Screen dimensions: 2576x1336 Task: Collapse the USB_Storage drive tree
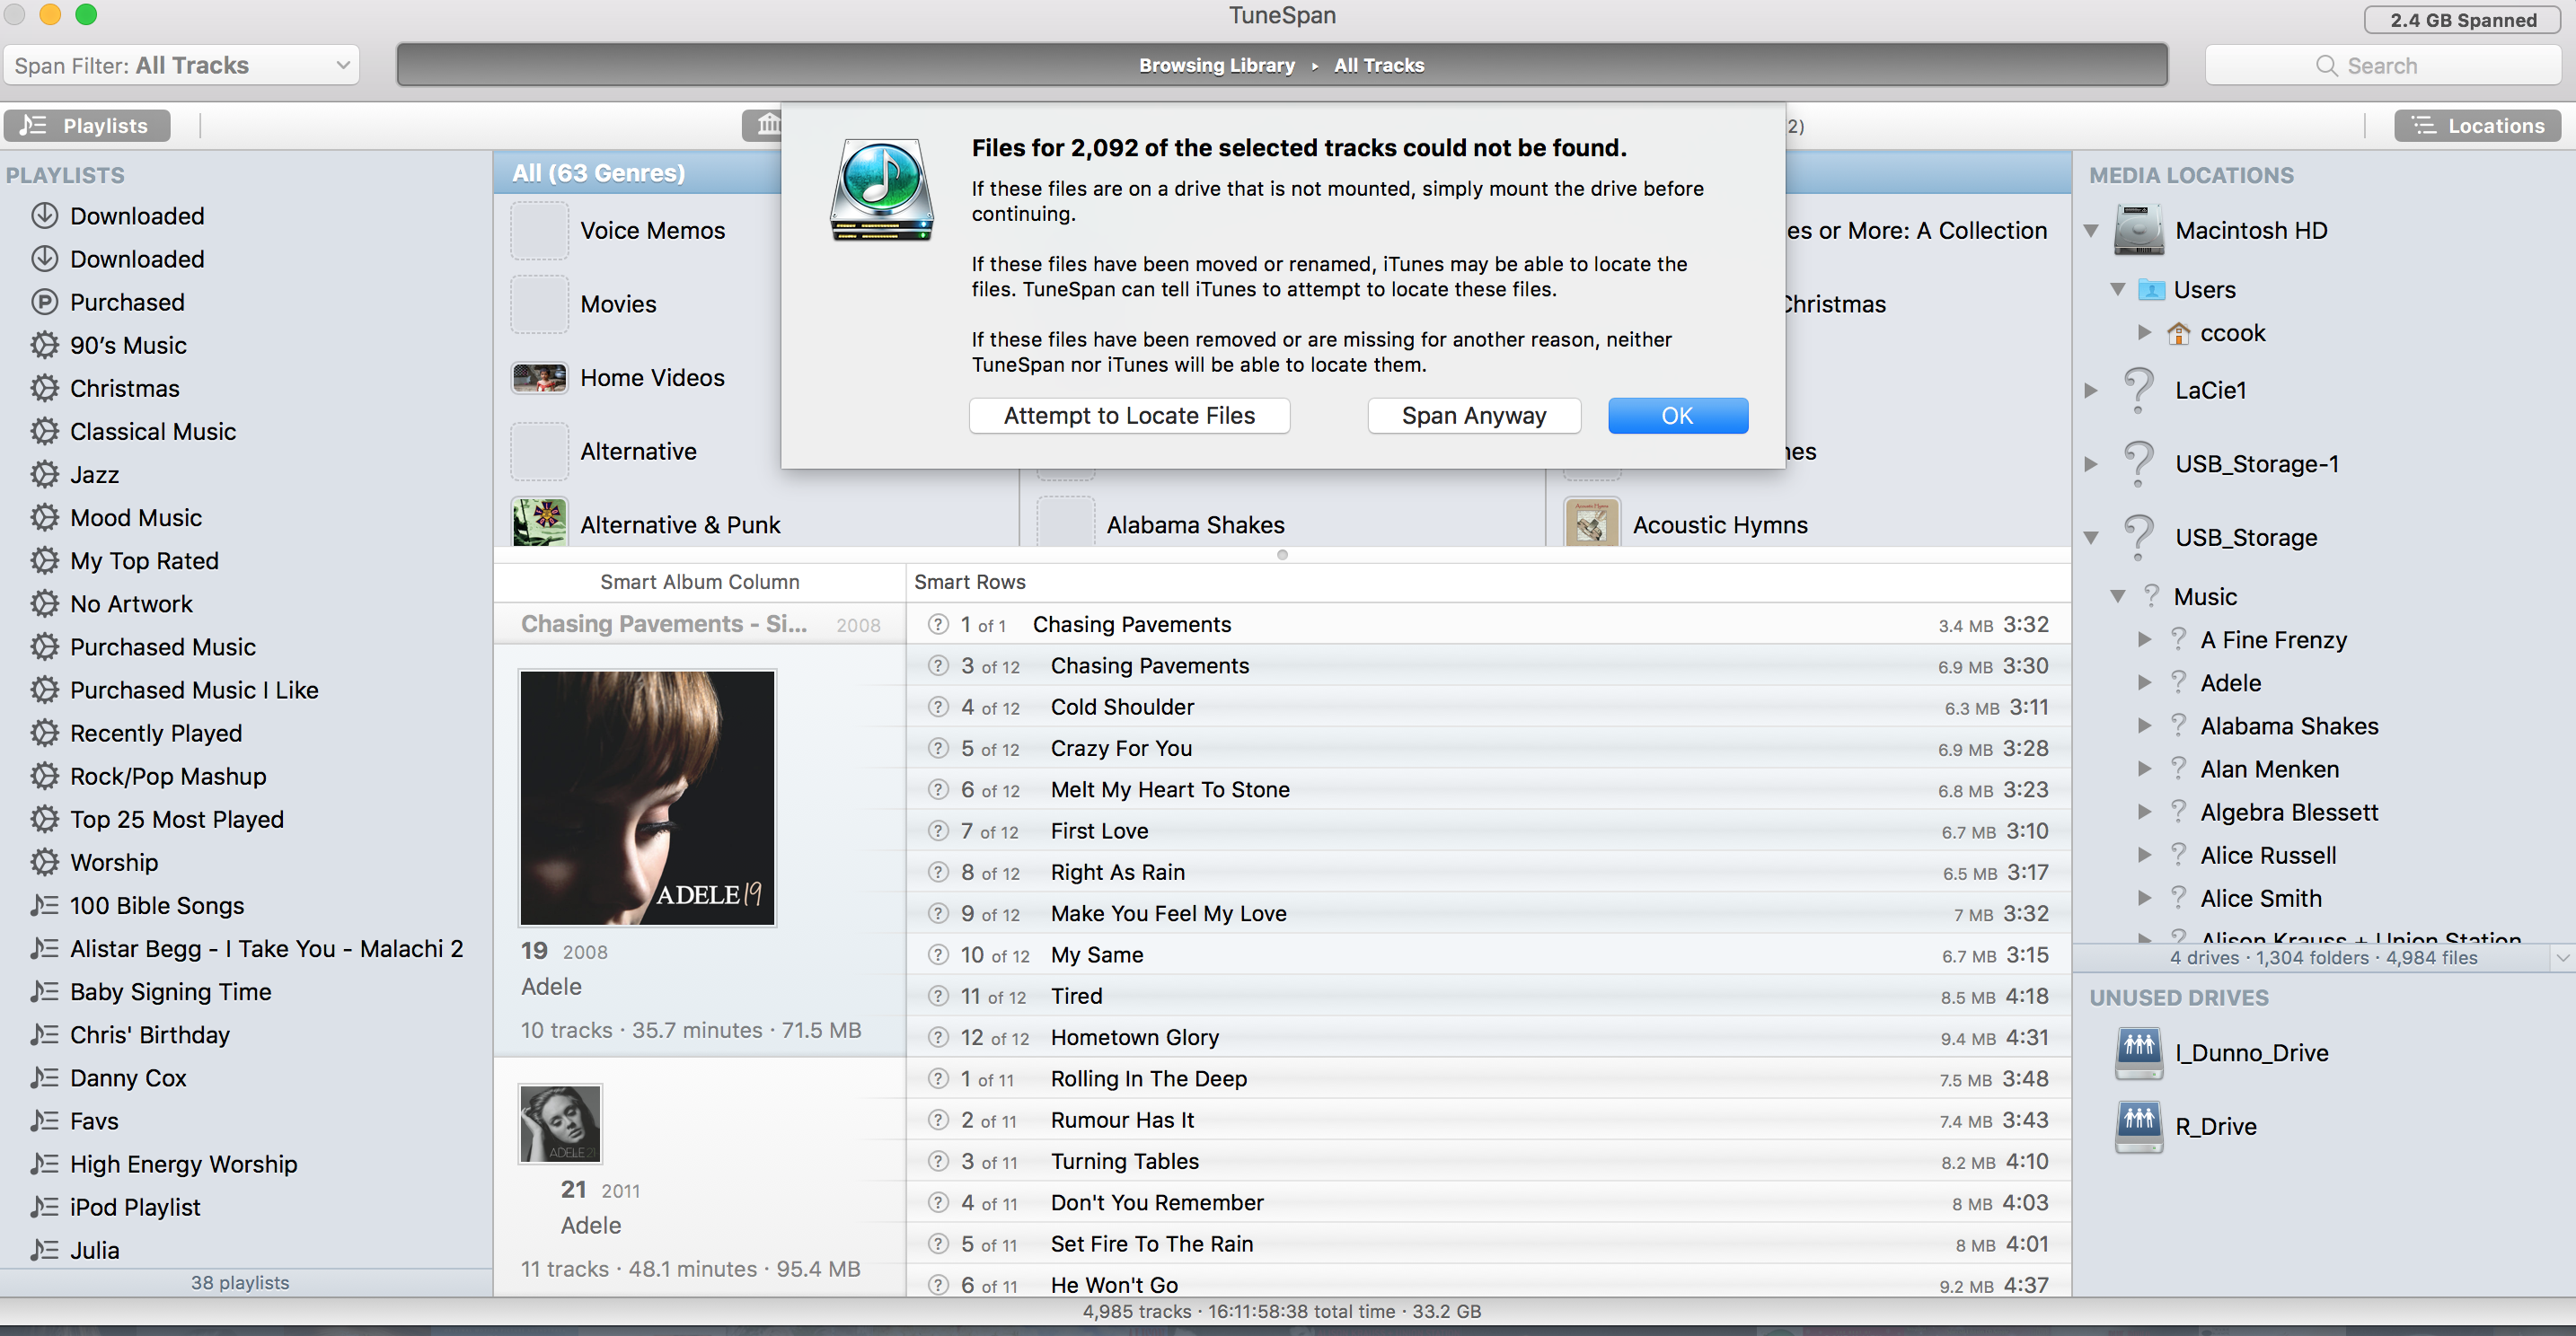pos(2091,538)
